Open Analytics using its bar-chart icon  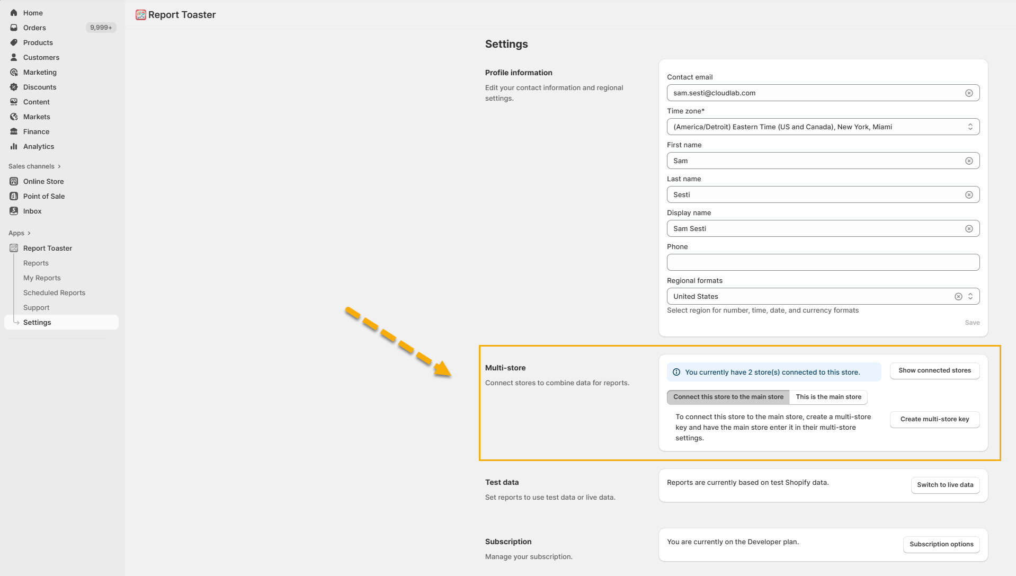pos(14,146)
